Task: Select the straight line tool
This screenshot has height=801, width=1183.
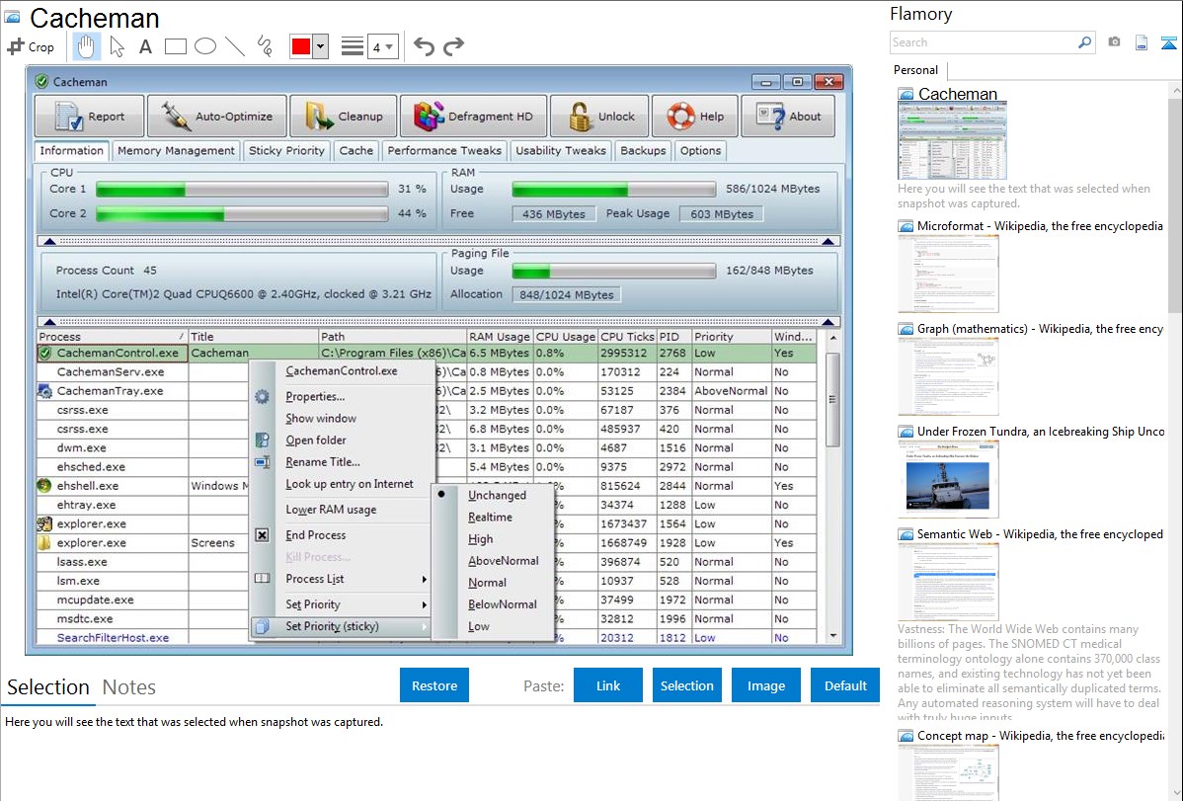Action: coord(235,46)
